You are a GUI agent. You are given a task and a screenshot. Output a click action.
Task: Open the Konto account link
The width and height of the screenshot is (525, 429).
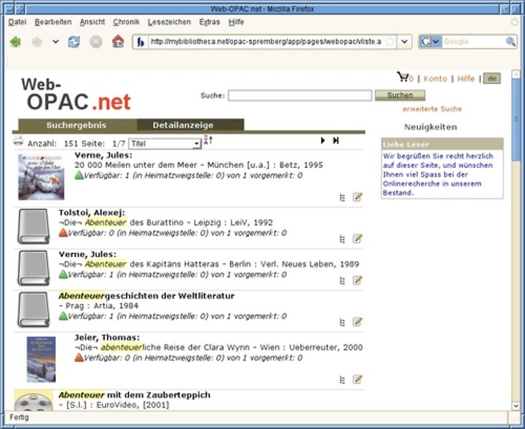(435, 79)
